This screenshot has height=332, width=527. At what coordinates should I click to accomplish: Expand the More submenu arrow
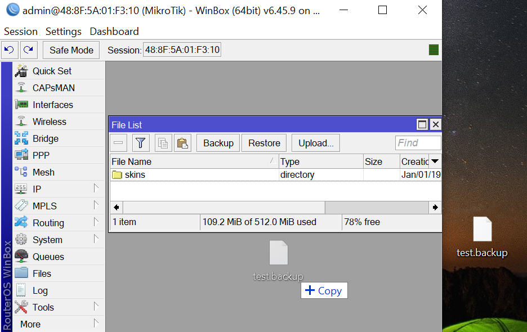[x=96, y=323]
